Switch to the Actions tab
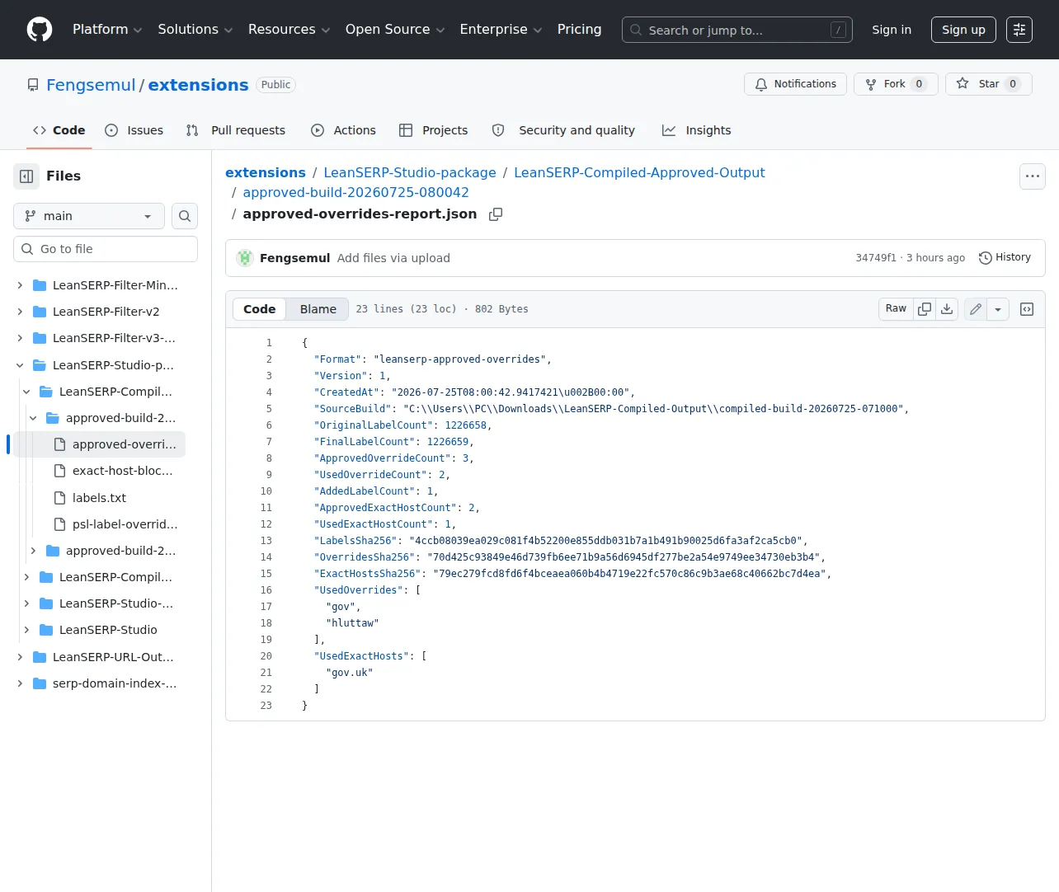This screenshot has height=892, width=1059. (343, 130)
